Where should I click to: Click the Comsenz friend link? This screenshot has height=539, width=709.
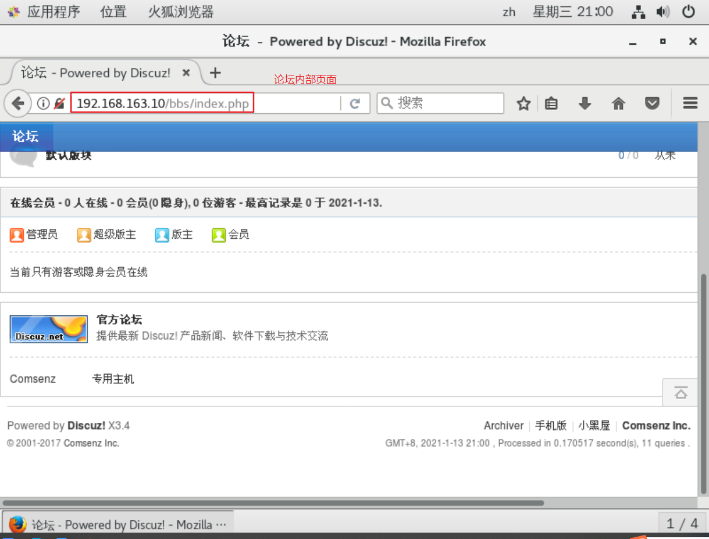(33, 379)
